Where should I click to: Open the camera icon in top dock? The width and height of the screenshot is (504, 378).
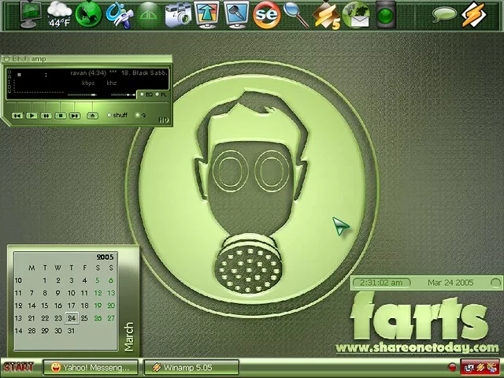tap(178, 13)
